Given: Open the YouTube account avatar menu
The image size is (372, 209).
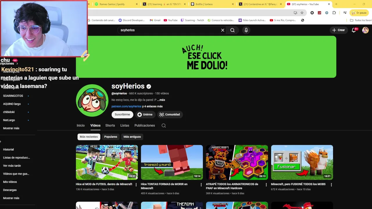Looking at the screenshot, I should pyautogui.click(x=365, y=30).
